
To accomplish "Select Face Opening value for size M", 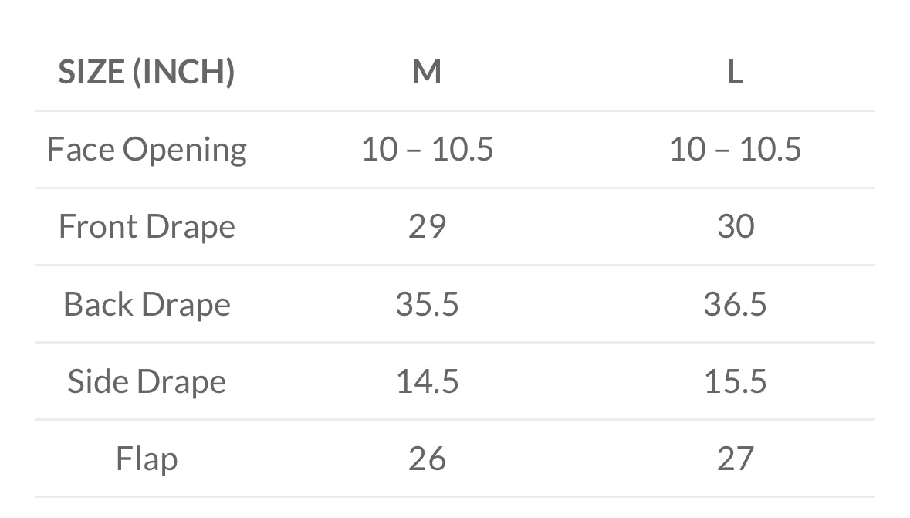I will [x=427, y=149].
